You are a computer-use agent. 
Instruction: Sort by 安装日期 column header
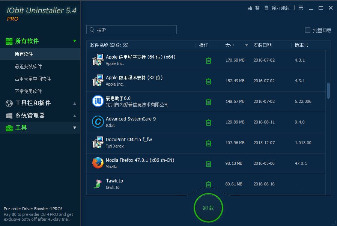262,45
